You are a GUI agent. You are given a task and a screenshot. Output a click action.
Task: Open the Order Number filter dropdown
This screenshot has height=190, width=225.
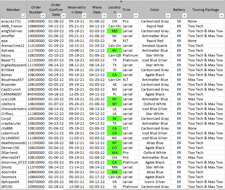[43, 16]
